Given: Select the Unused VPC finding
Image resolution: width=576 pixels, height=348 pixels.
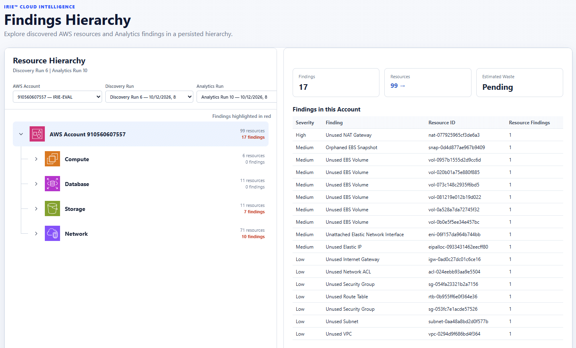Looking at the screenshot, I should (427, 334).
